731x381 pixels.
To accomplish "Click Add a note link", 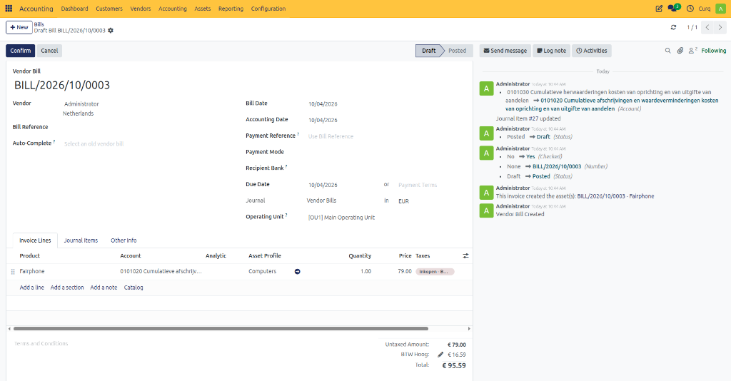I will coord(104,288).
